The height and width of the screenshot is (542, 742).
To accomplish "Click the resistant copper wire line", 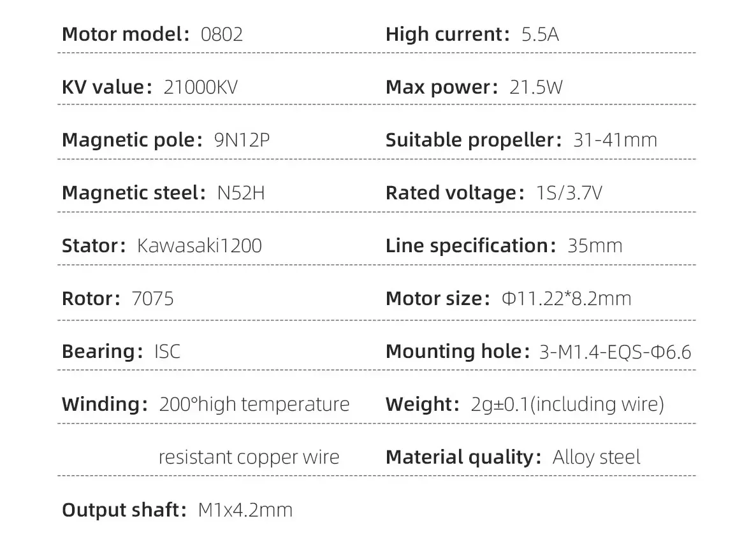I will pos(249,457).
